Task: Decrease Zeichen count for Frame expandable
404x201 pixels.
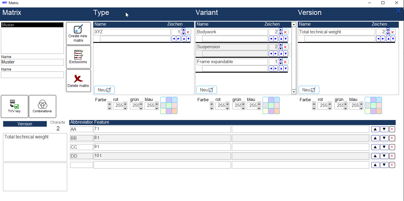Action: 281,64
